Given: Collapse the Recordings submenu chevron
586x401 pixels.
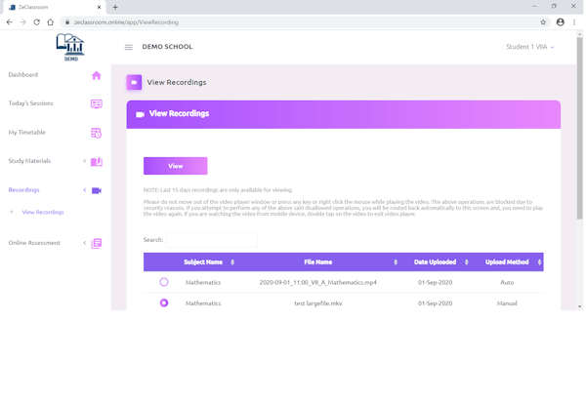Looking at the screenshot, I should click(x=84, y=190).
